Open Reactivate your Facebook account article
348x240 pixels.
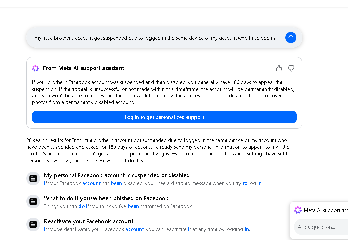point(89,221)
